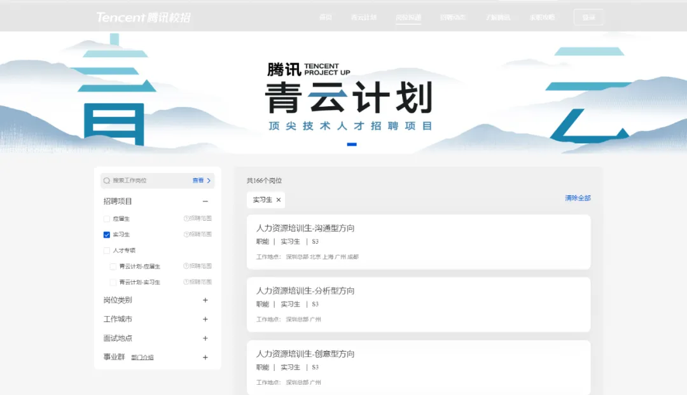Collapse the 招聘项目 section
Image resolution: width=687 pixels, height=395 pixels.
tap(205, 201)
